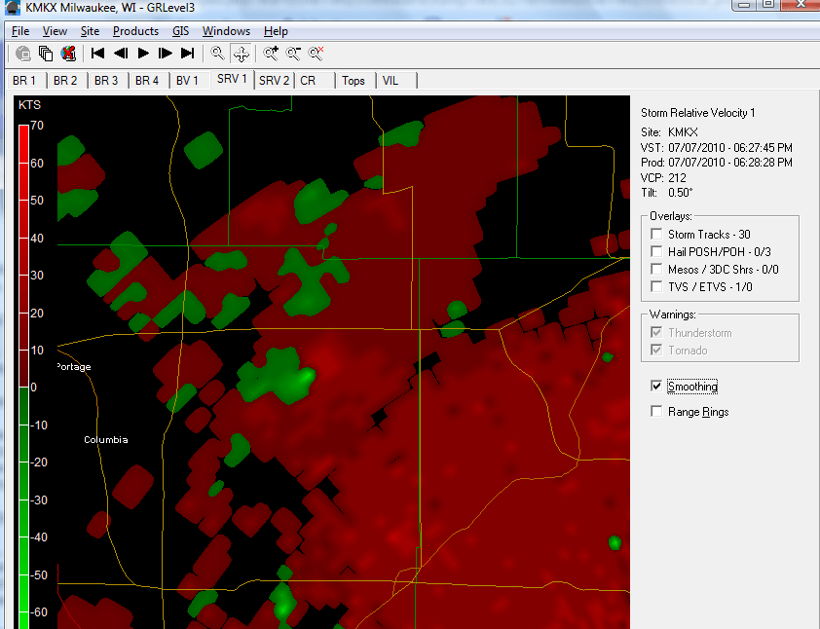Uncheck the Smoothing option
Image resolution: width=820 pixels, height=629 pixels.
656,386
